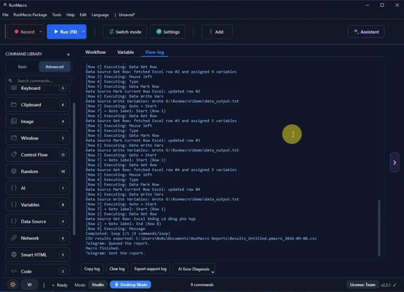Click the Image category icon

[x=14, y=121]
